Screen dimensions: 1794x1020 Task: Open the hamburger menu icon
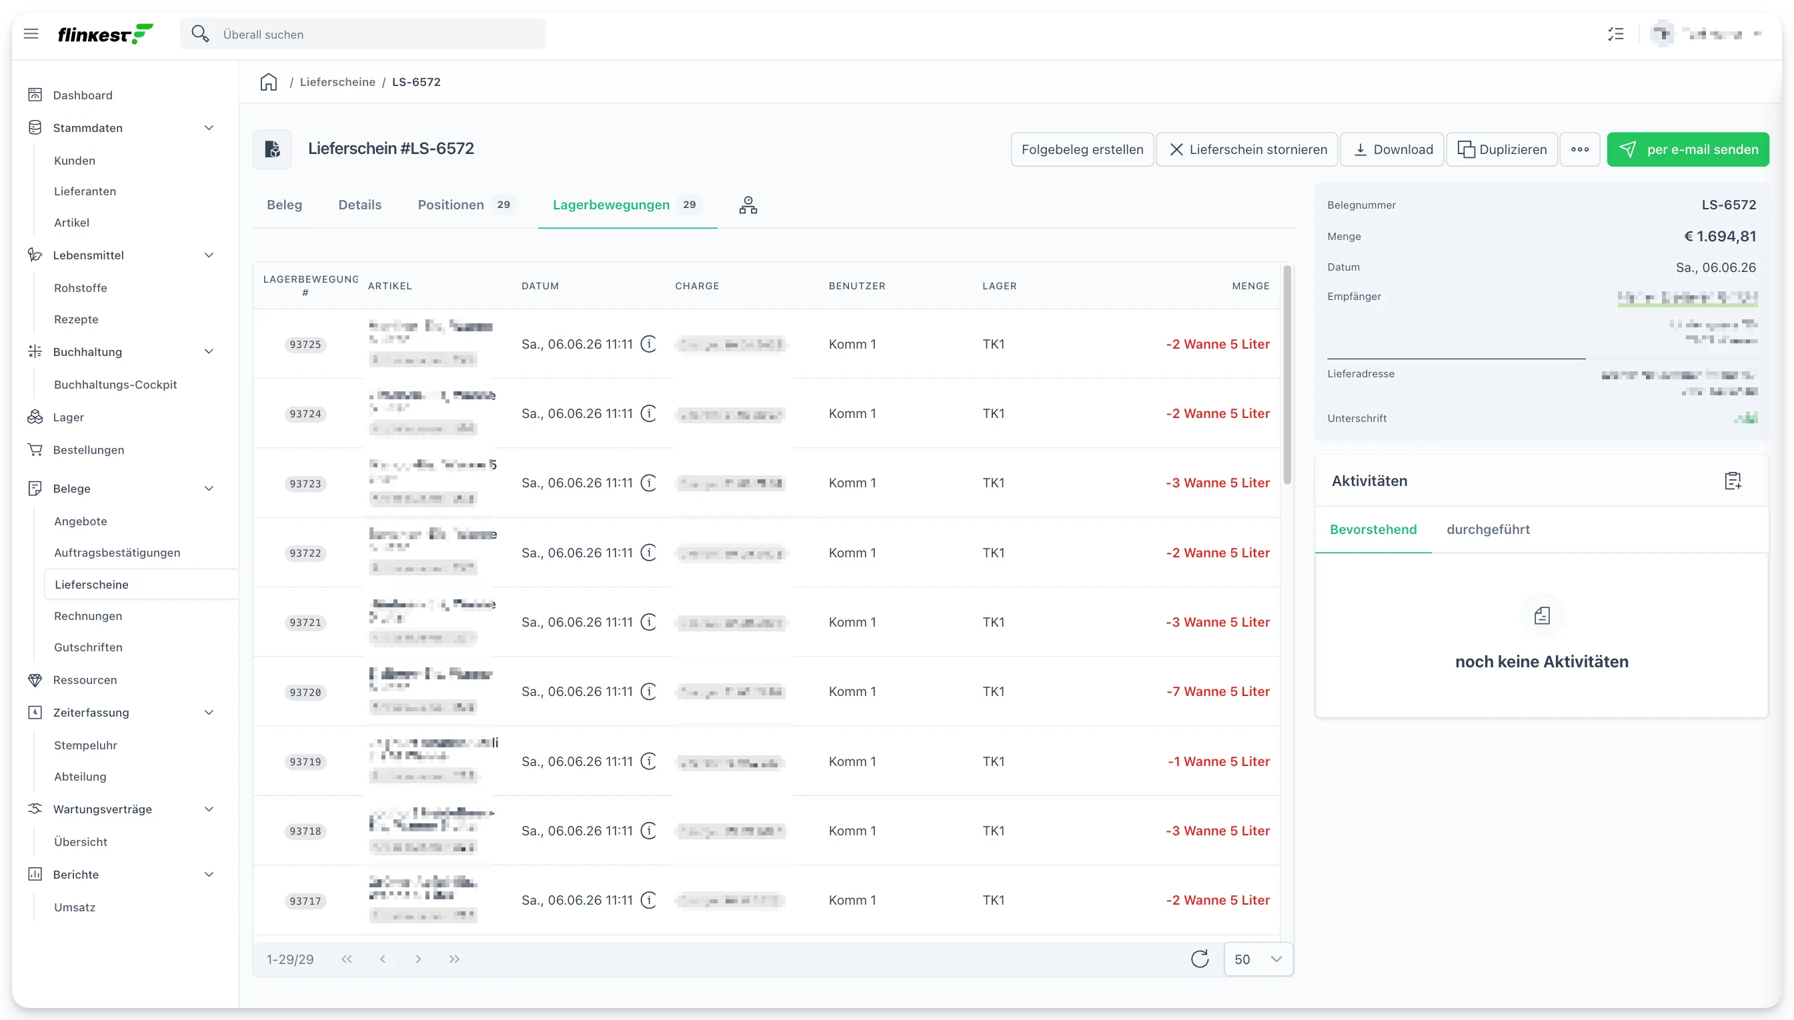31,33
